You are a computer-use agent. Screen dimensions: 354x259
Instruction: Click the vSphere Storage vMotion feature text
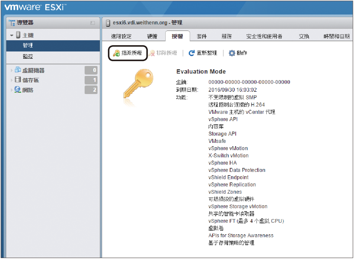click(x=238, y=207)
